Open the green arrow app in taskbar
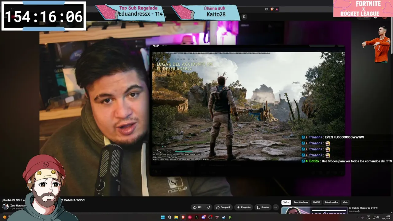The image size is (393, 221). [230, 217]
